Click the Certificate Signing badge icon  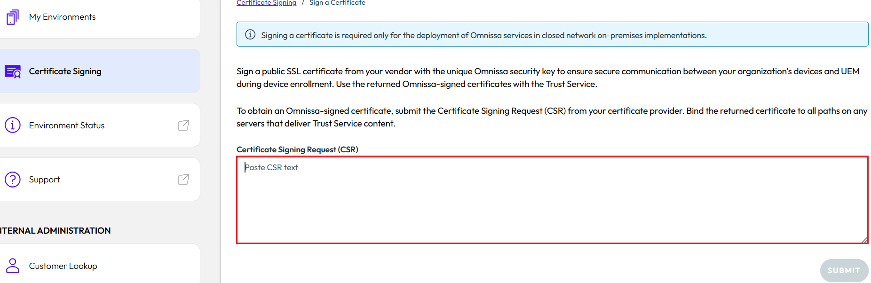[x=13, y=71]
